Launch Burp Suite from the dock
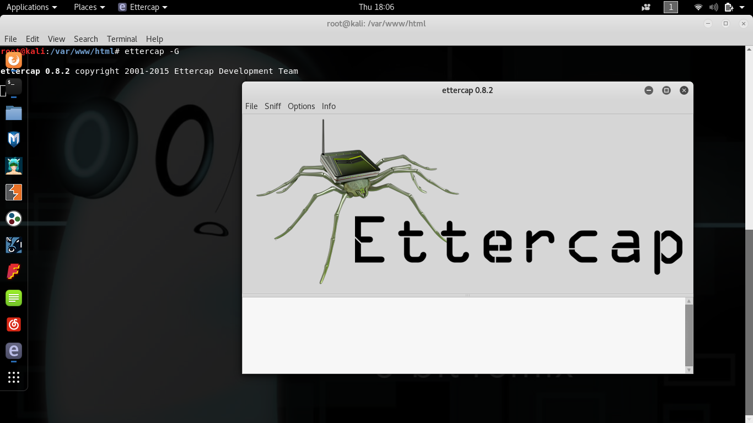 (14, 192)
